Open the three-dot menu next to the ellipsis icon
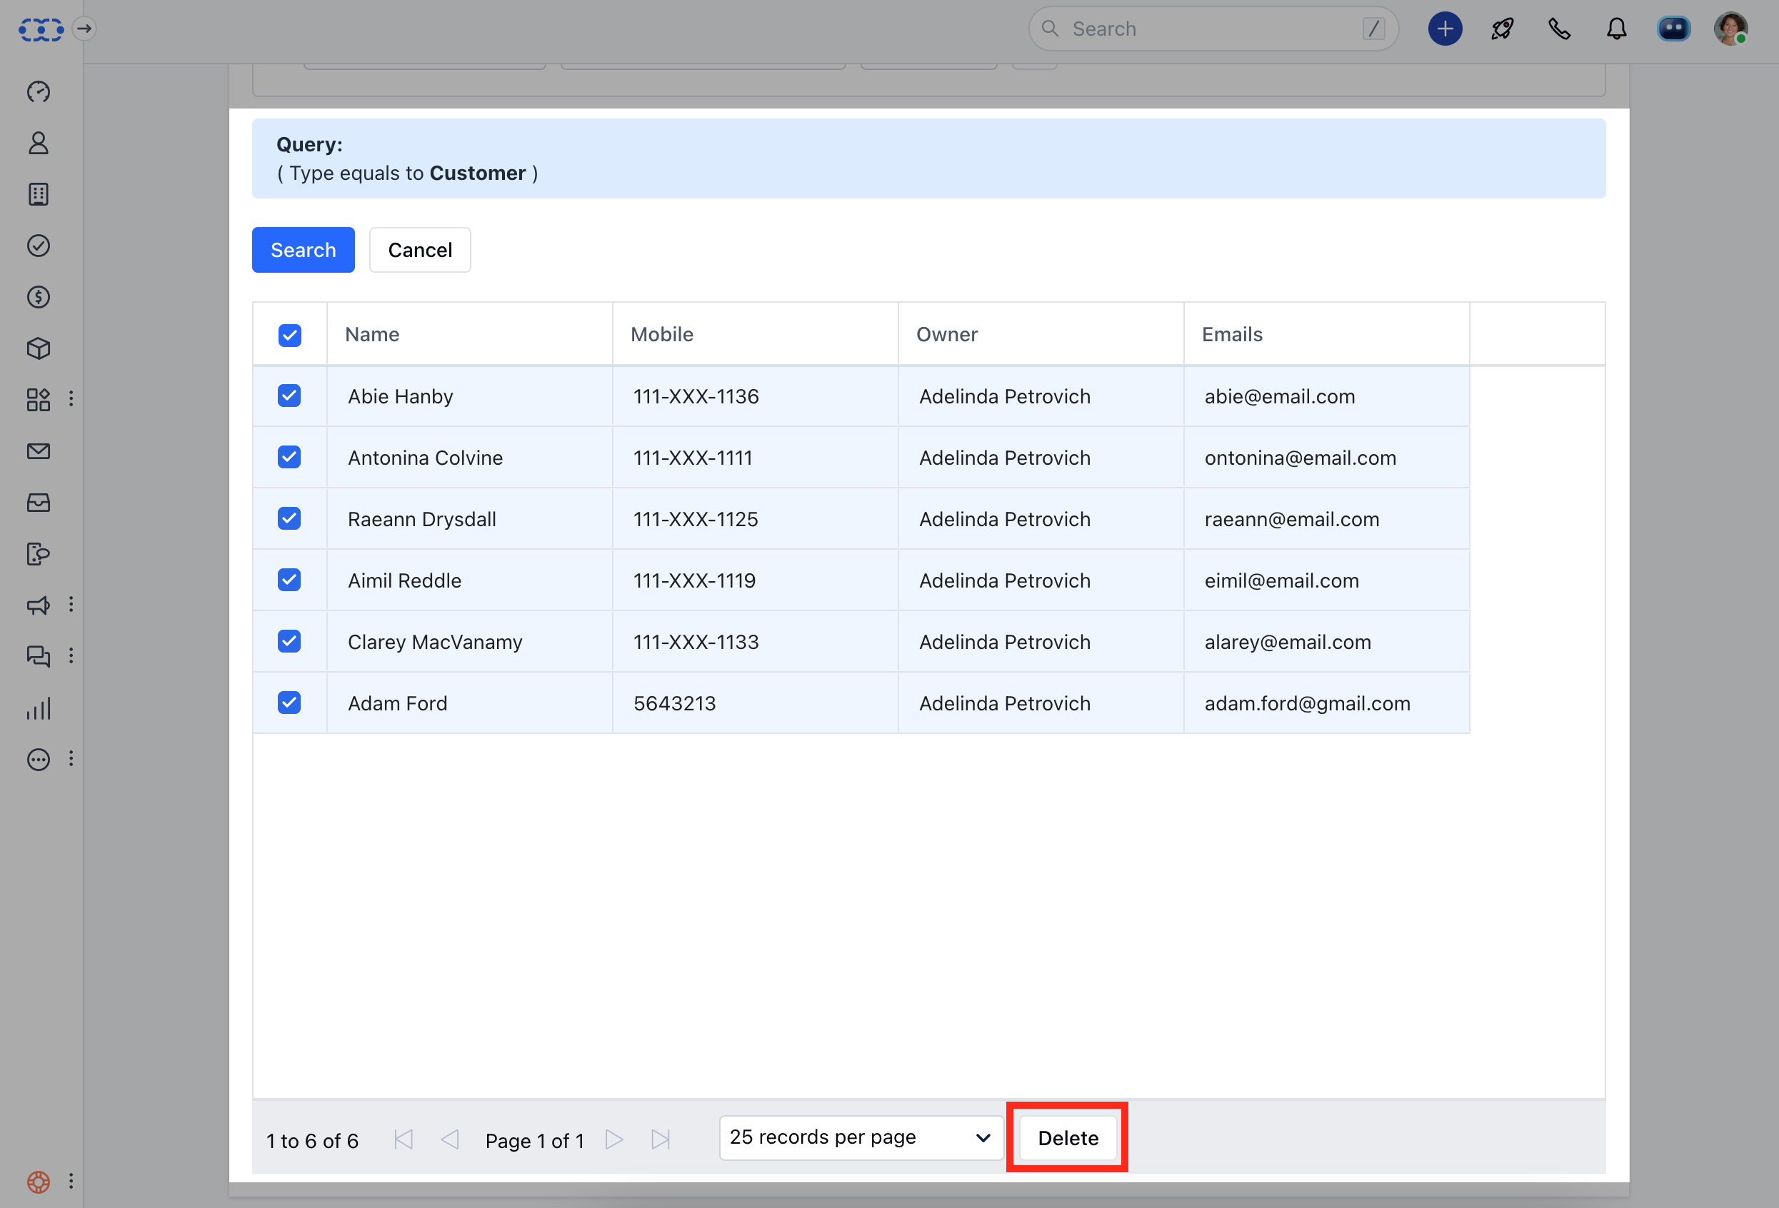This screenshot has height=1208, width=1779. [71, 758]
